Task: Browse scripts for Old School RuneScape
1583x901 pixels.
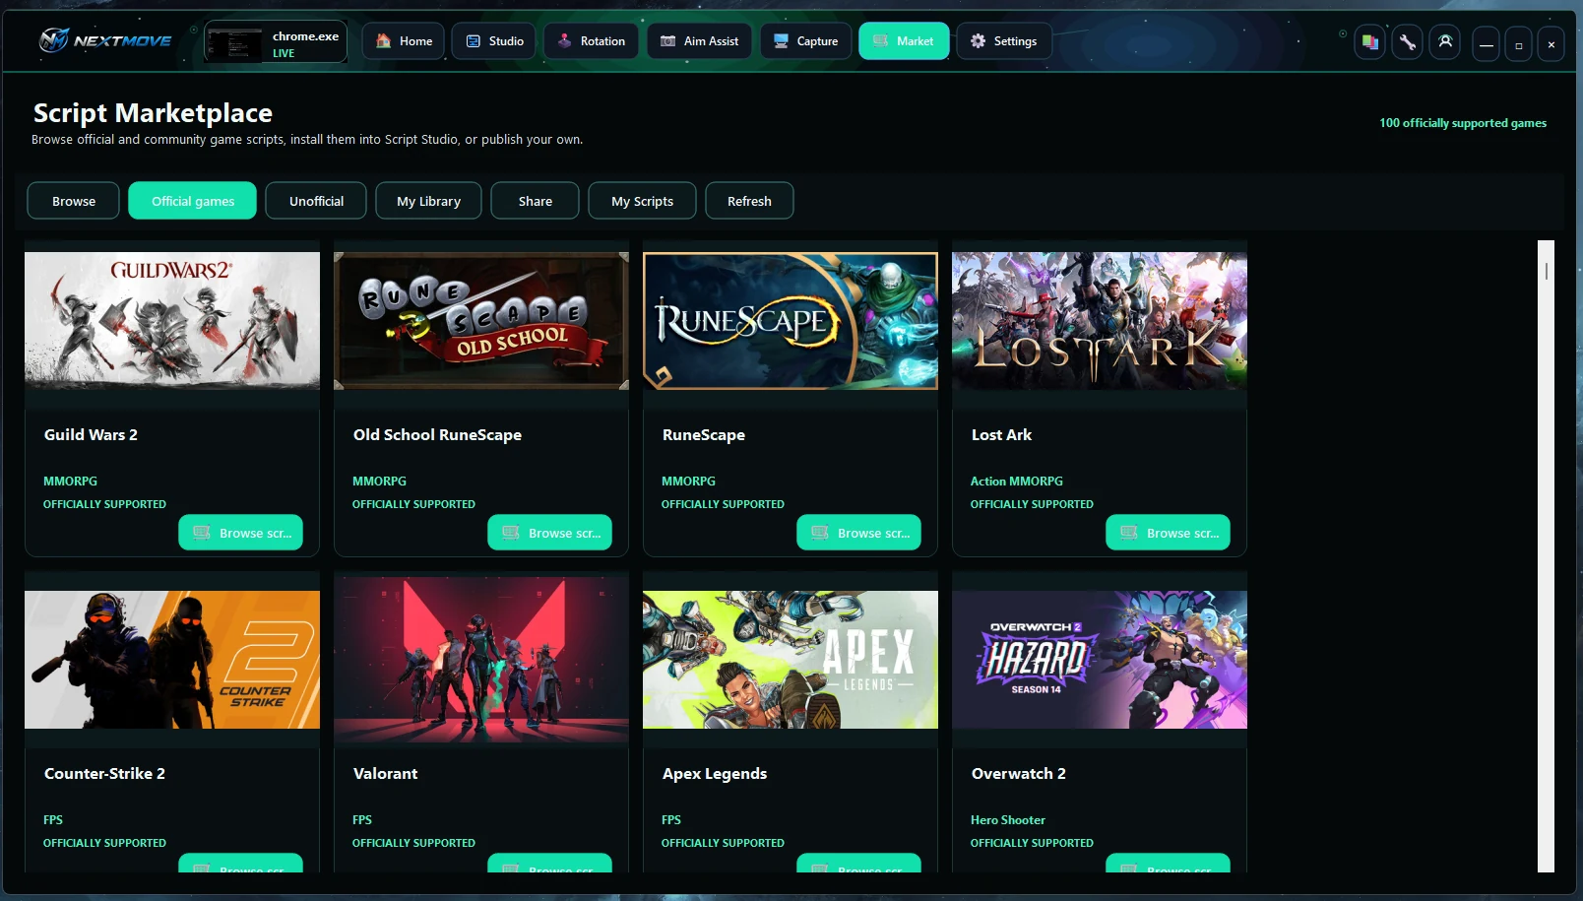Action: 550,533
